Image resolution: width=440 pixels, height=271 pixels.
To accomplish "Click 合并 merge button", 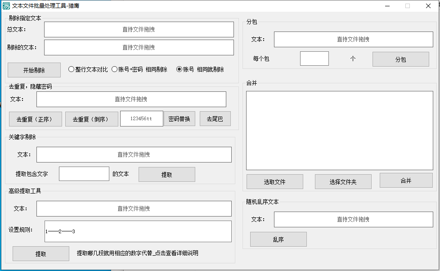I will click(x=406, y=181).
